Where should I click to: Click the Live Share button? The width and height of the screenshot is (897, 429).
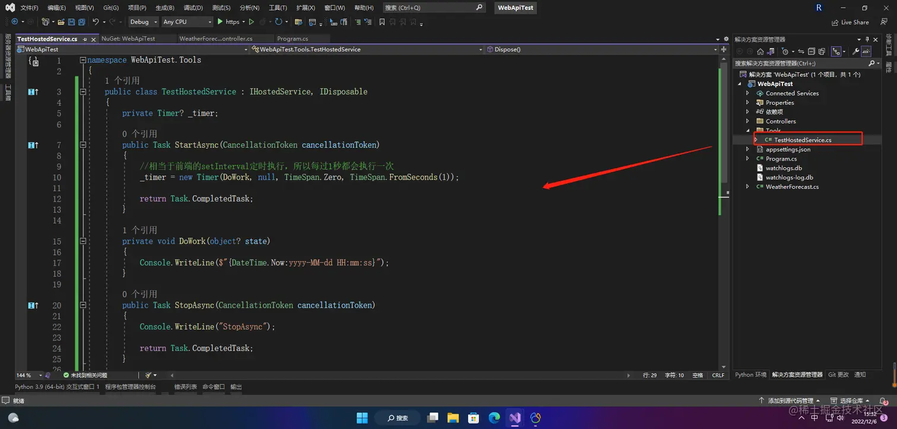[x=850, y=23]
